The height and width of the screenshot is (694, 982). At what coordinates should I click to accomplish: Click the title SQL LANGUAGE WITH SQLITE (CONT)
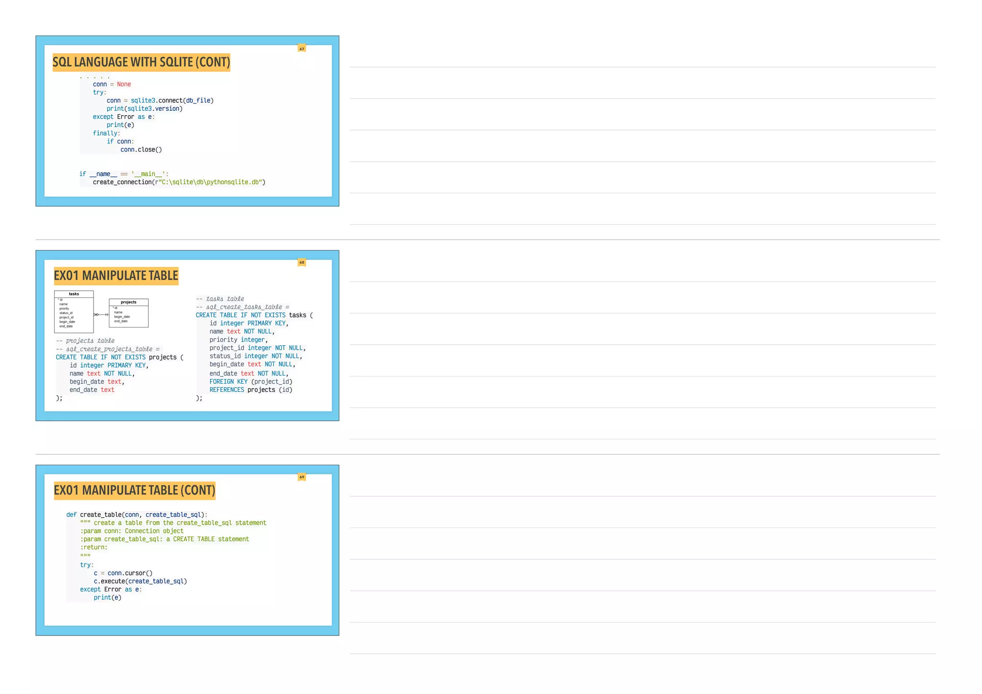pos(141,62)
